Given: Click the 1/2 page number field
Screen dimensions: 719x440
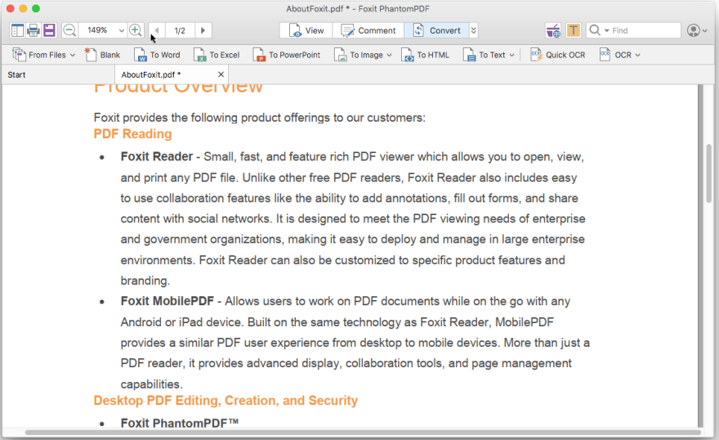Looking at the screenshot, I should click(x=180, y=31).
